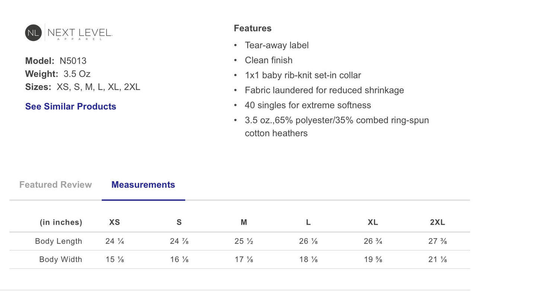Screen dimensions: 538x292
Task: Click the Tear-away label feature bullet
Action: click(x=277, y=45)
